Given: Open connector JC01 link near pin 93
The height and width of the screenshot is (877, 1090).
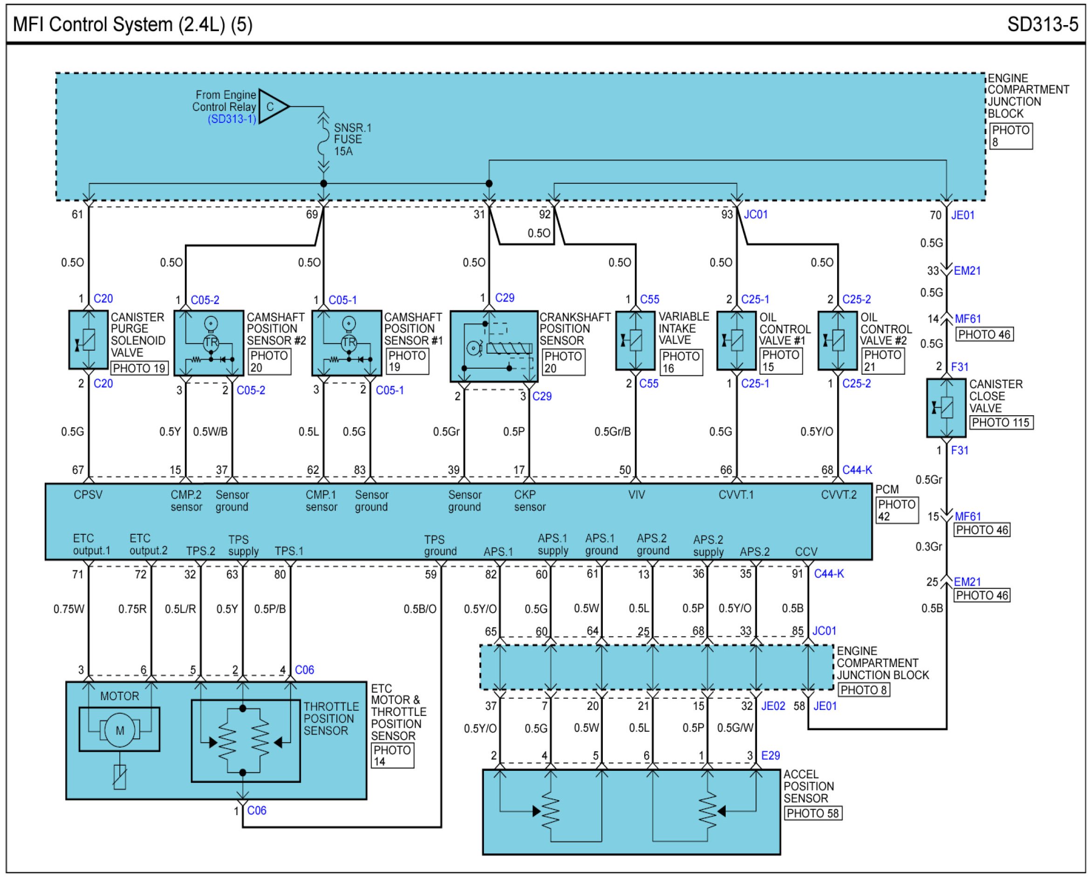Looking at the screenshot, I should 756,215.
